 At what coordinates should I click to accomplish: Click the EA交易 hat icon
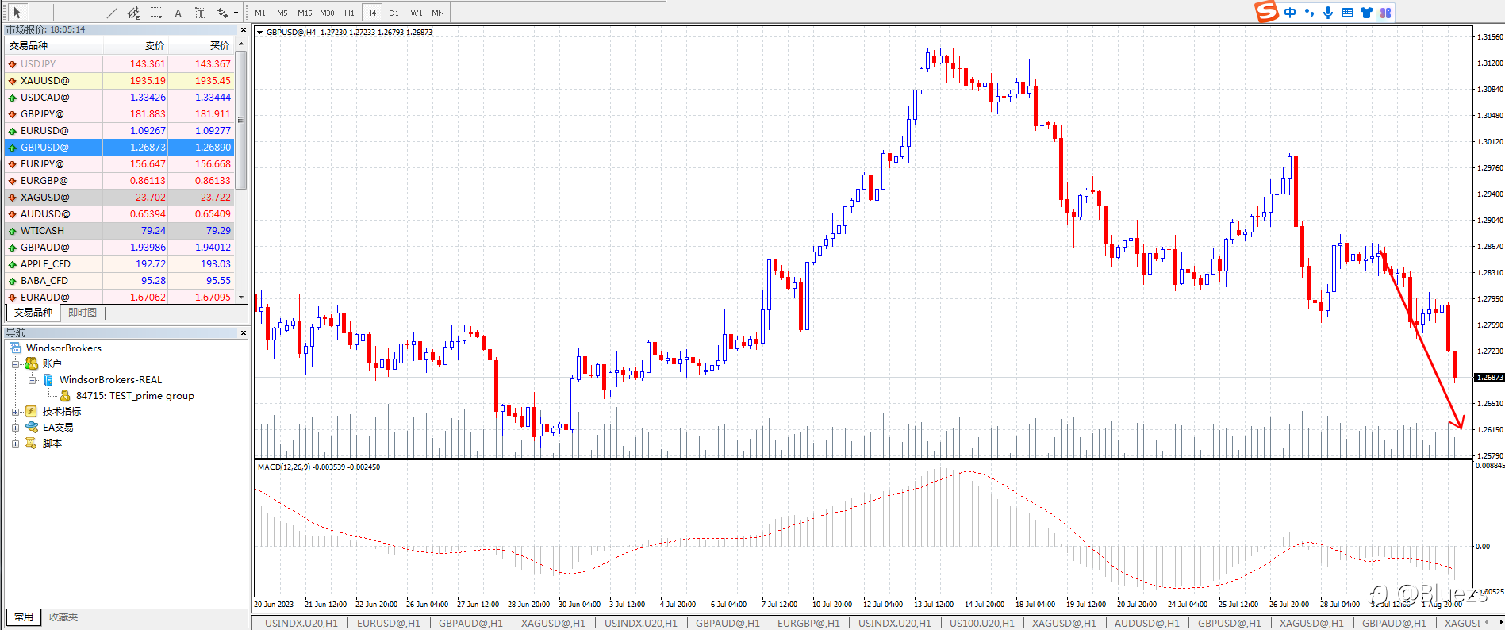31,427
